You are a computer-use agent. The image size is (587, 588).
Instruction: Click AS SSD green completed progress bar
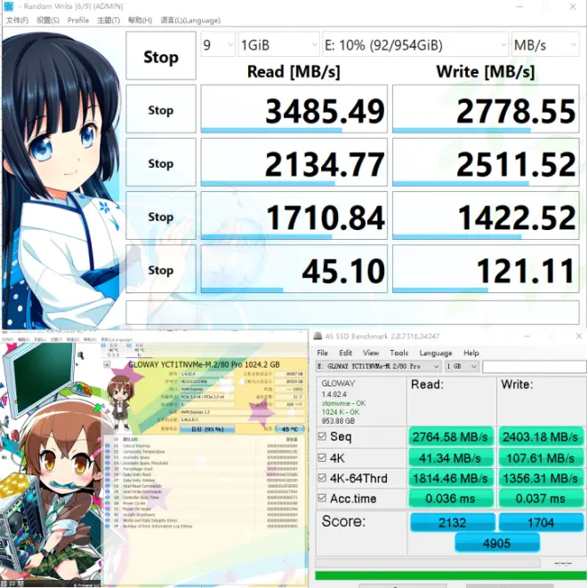(x=451, y=576)
